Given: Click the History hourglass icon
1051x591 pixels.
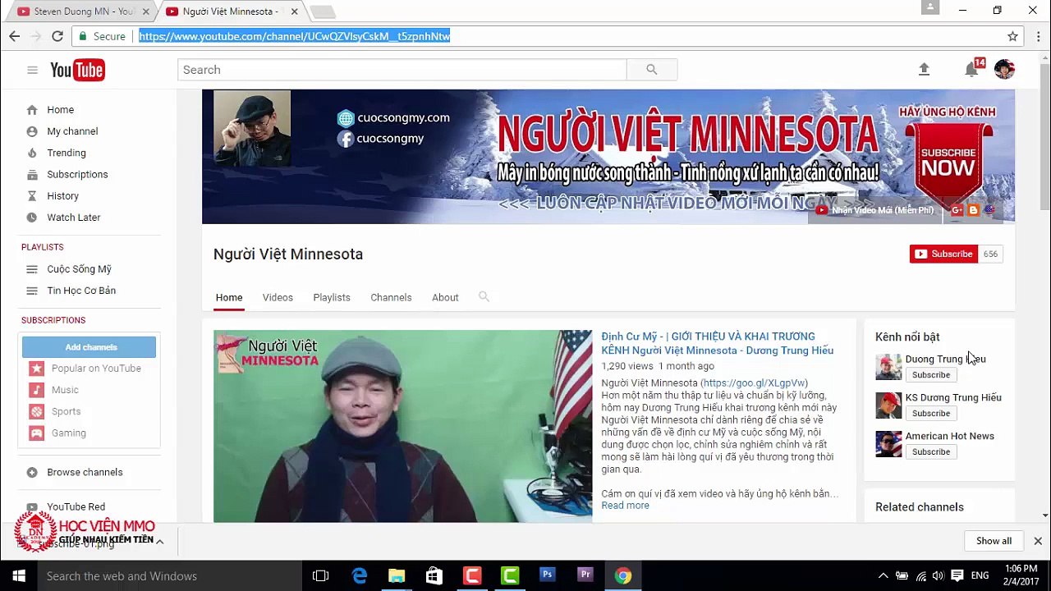Looking at the screenshot, I should (x=32, y=196).
